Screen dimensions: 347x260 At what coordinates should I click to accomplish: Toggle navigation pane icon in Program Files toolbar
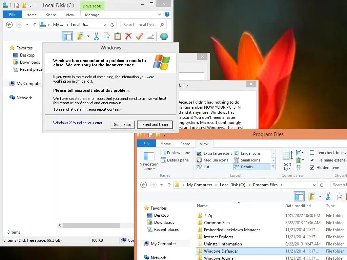tap(299, 196)
